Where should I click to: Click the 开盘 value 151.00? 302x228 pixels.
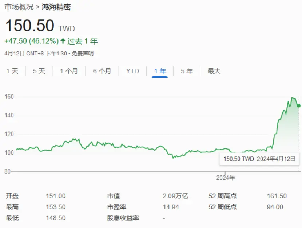(x=56, y=196)
